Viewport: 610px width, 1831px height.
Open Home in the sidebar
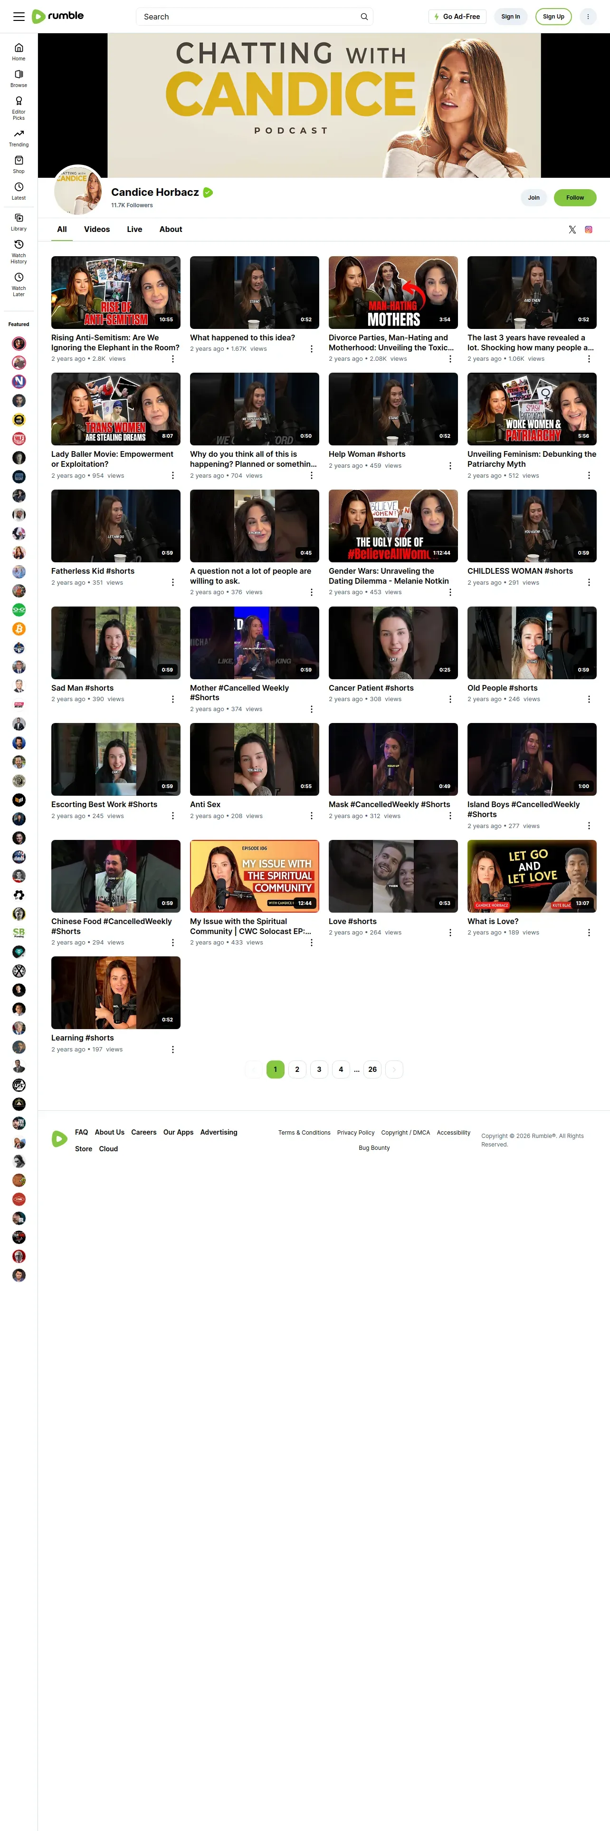pos(19,52)
